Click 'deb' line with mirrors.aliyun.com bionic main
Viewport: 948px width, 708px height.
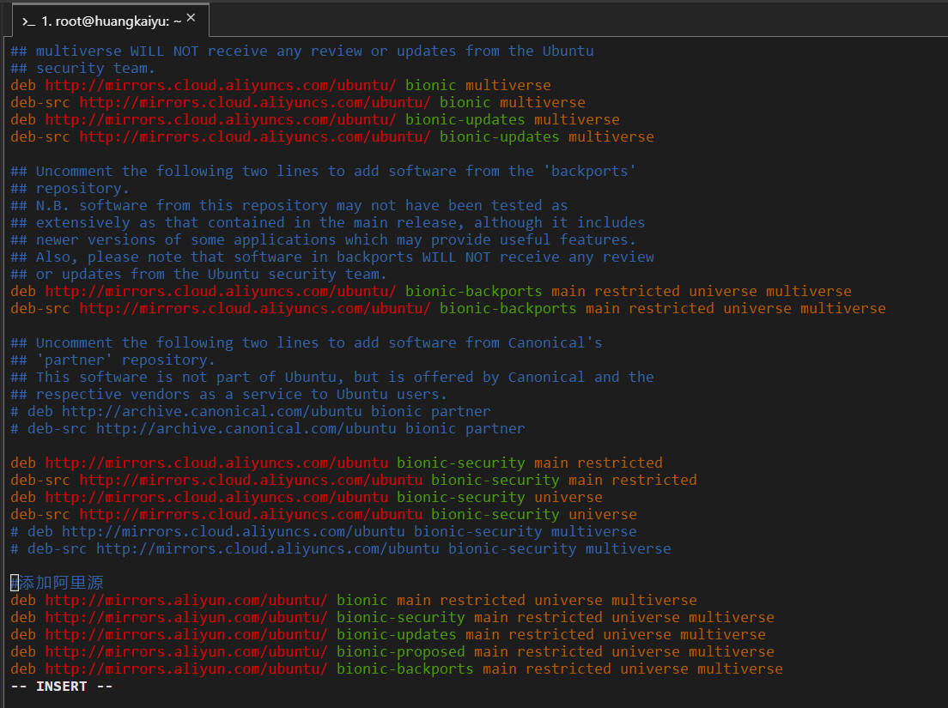pos(354,600)
